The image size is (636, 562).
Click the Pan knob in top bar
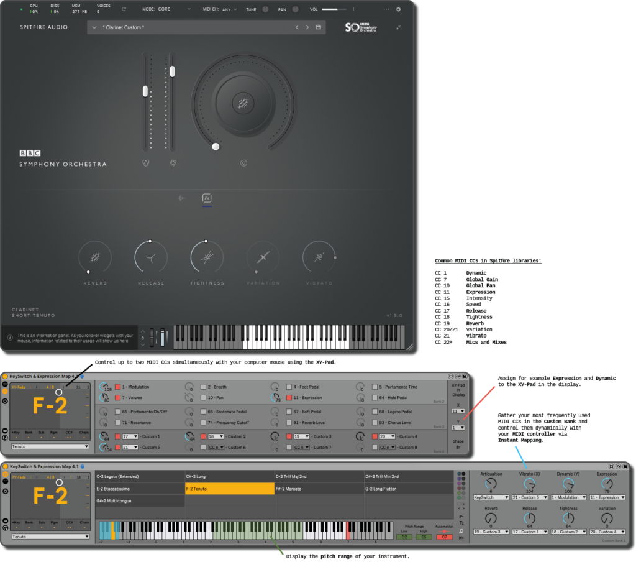295,9
